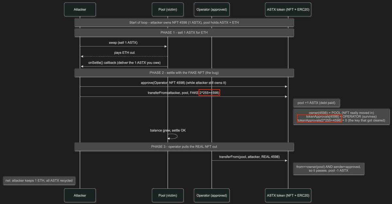Click the bottom Pool (victim) box
This screenshot has height=204, width=392.
pos(168,195)
